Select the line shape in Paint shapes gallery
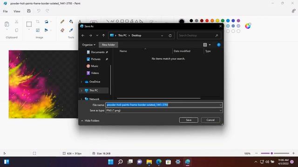This screenshot has height=167, width=298. point(108,21)
